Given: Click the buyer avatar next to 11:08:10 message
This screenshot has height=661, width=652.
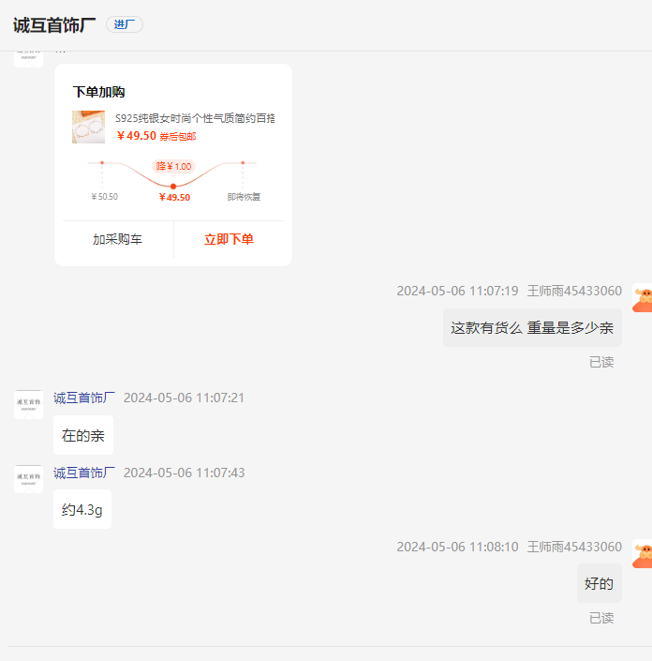Looking at the screenshot, I should [x=642, y=553].
